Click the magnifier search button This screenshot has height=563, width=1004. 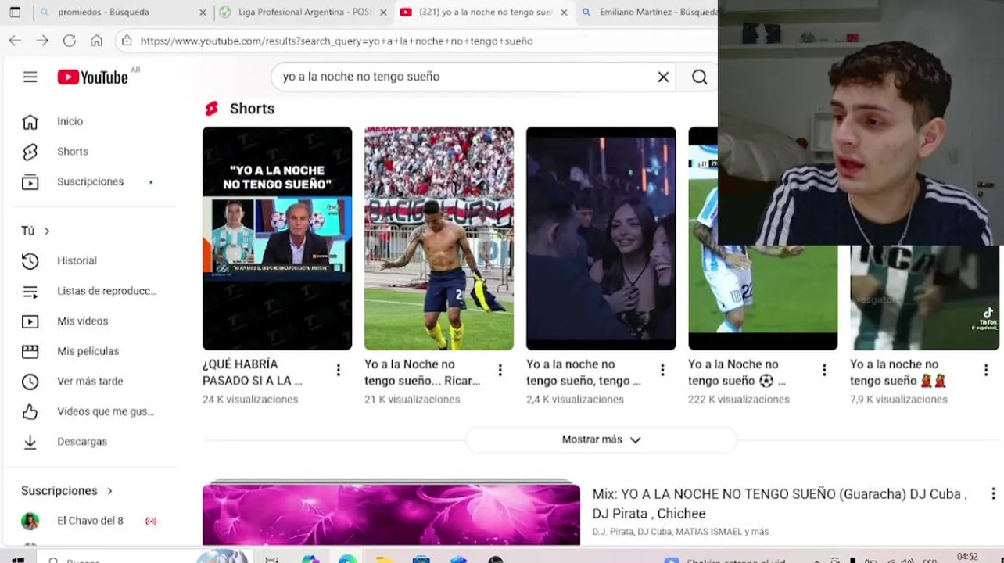pos(699,77)
